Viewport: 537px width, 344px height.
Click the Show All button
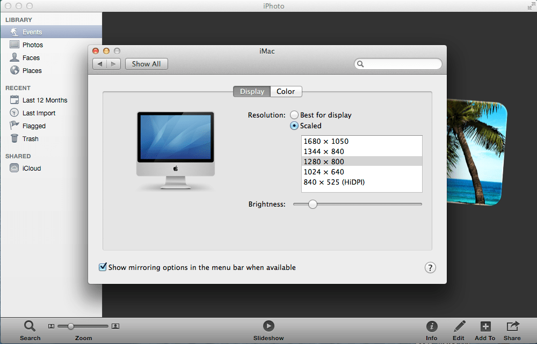(146, 63)
